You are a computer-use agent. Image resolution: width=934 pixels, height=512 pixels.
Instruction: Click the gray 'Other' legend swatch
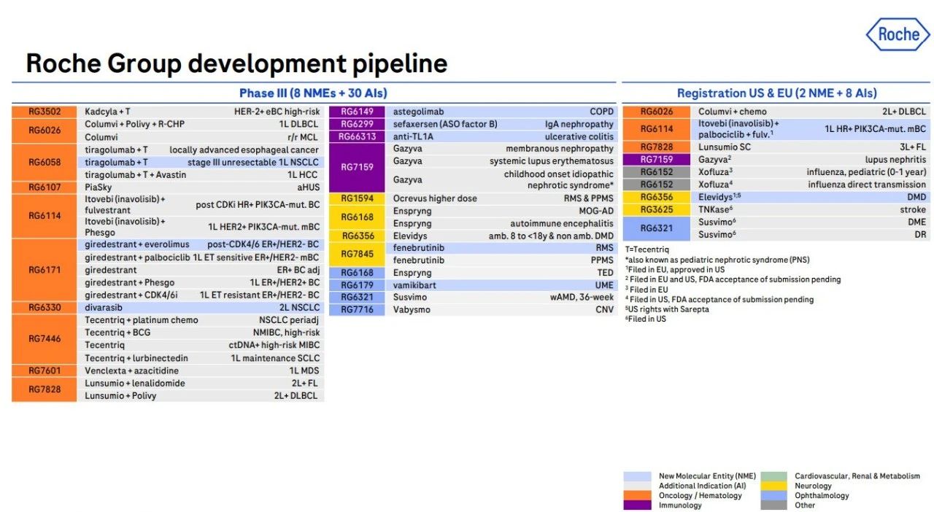[774, 505]
